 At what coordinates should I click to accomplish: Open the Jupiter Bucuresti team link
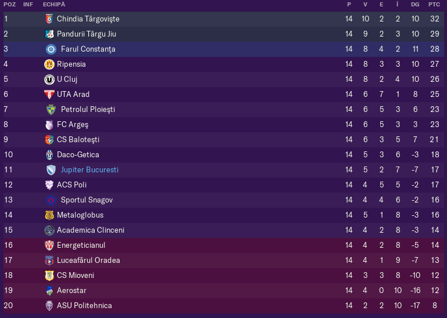pos(89,170)
